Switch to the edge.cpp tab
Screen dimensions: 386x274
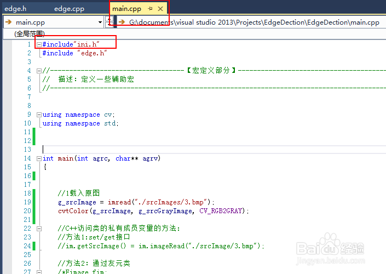tap(69, 9)
